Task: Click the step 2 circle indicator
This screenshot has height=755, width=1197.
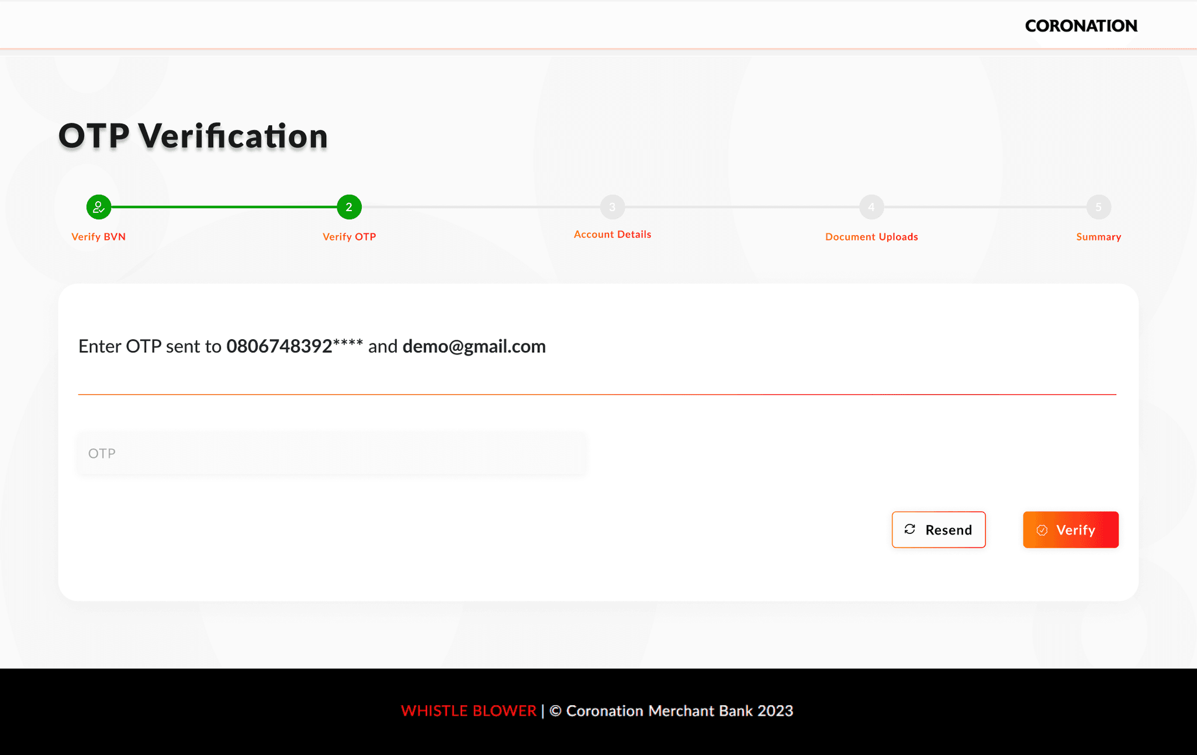Action: [349, 207]
